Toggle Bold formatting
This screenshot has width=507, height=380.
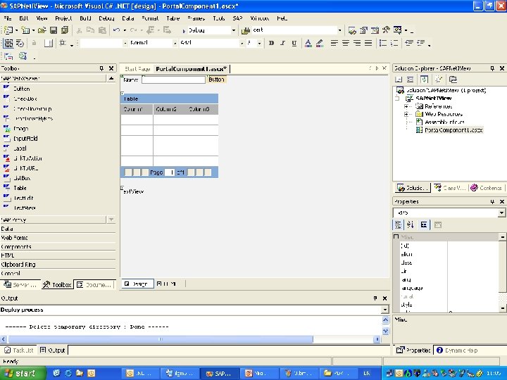click(271, 43)
